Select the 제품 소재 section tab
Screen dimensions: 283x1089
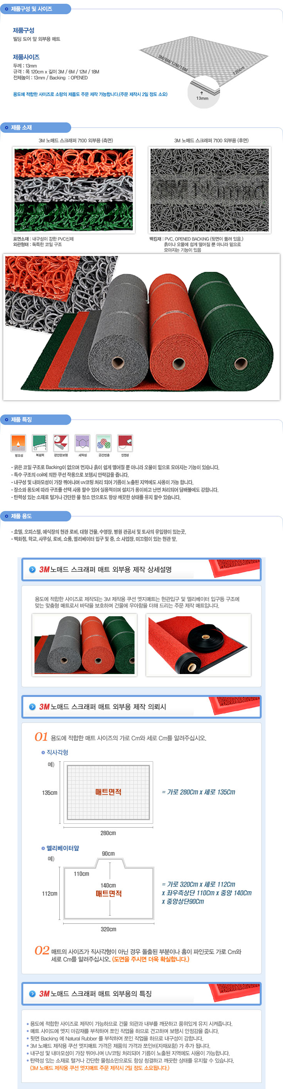pyautogui.click(x=36, y=127)
